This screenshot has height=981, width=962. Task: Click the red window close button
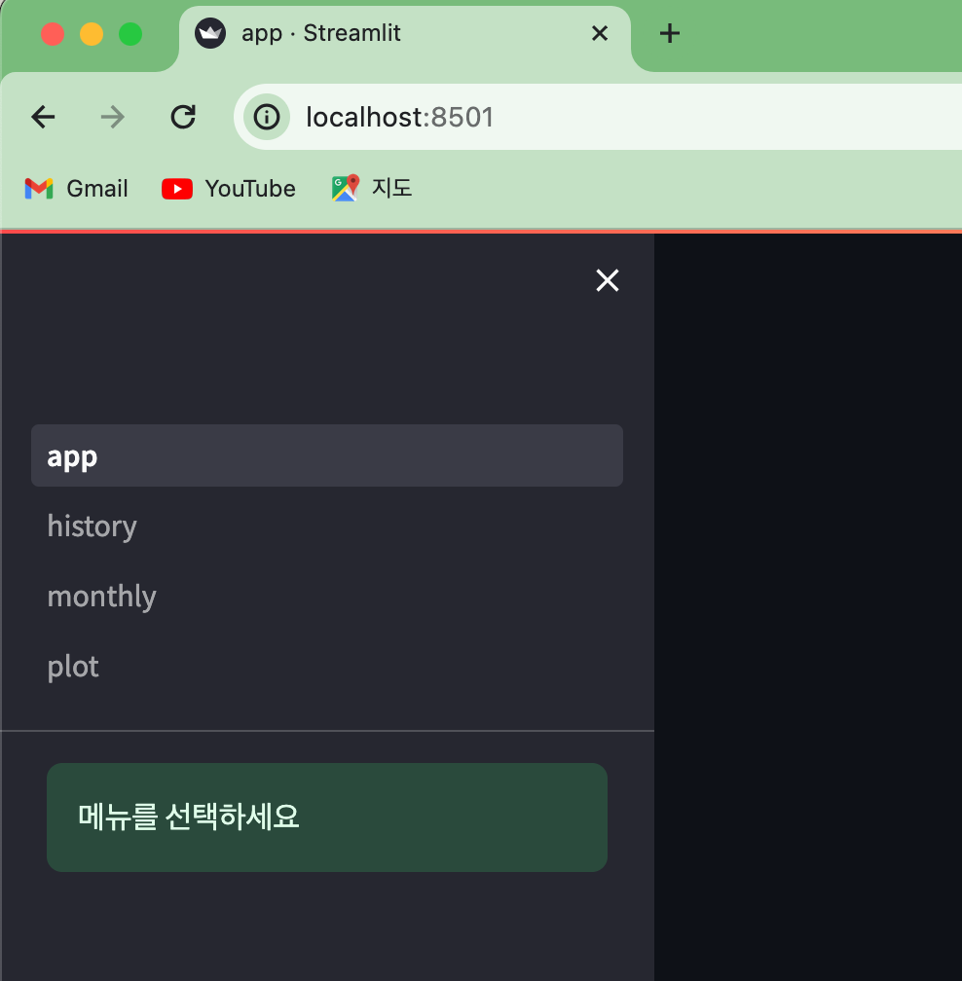click(x=53, y=34)
